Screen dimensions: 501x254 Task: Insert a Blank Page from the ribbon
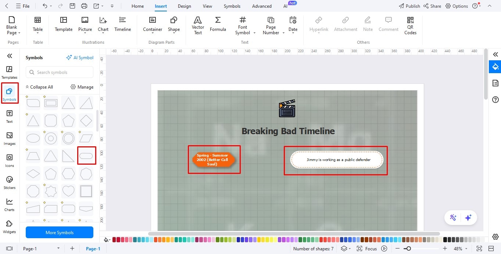coord(12,25)
